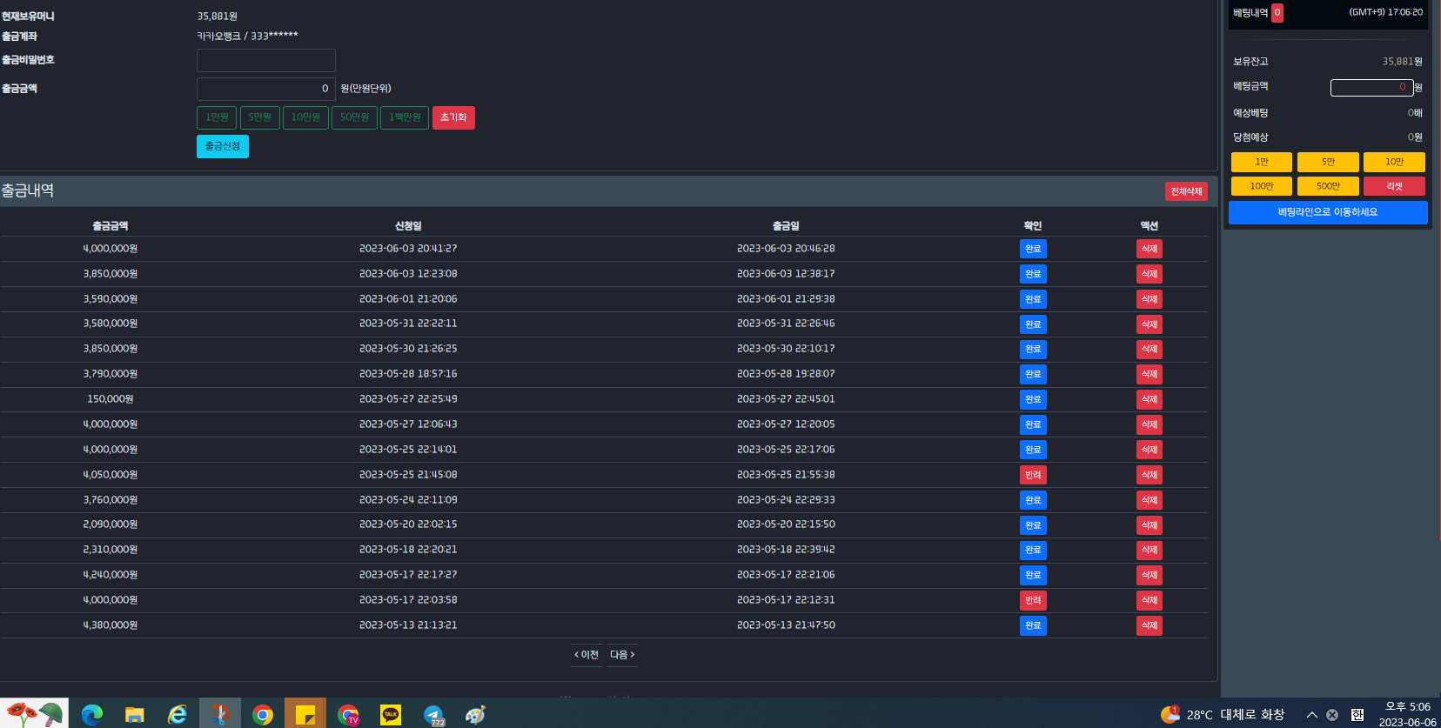Open File Explorer from the taskbar
The height and width of the screenshot is (728, 1441).
pyautogui.click(x=134, y=714)
